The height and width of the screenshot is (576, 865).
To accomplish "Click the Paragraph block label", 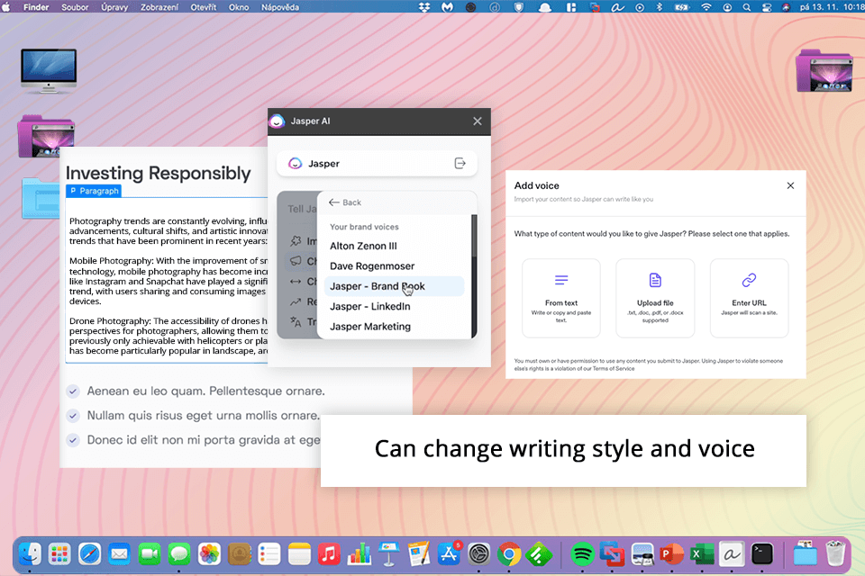I will (x=94, y=191).
